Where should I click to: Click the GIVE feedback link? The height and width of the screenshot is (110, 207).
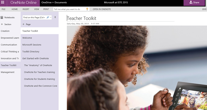point(204,9)
